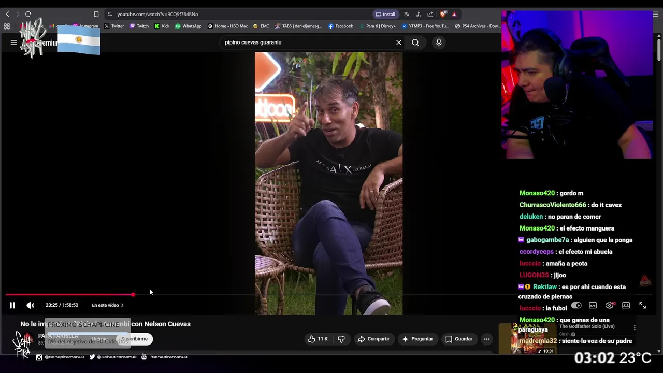Click the Monaso420 'gordo m' chat message
The width and height of the screenshot is (663, 373).
pyautogui.click(x=551, y=193)
